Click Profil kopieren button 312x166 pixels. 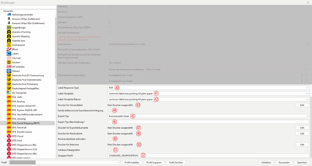point(154,162)
